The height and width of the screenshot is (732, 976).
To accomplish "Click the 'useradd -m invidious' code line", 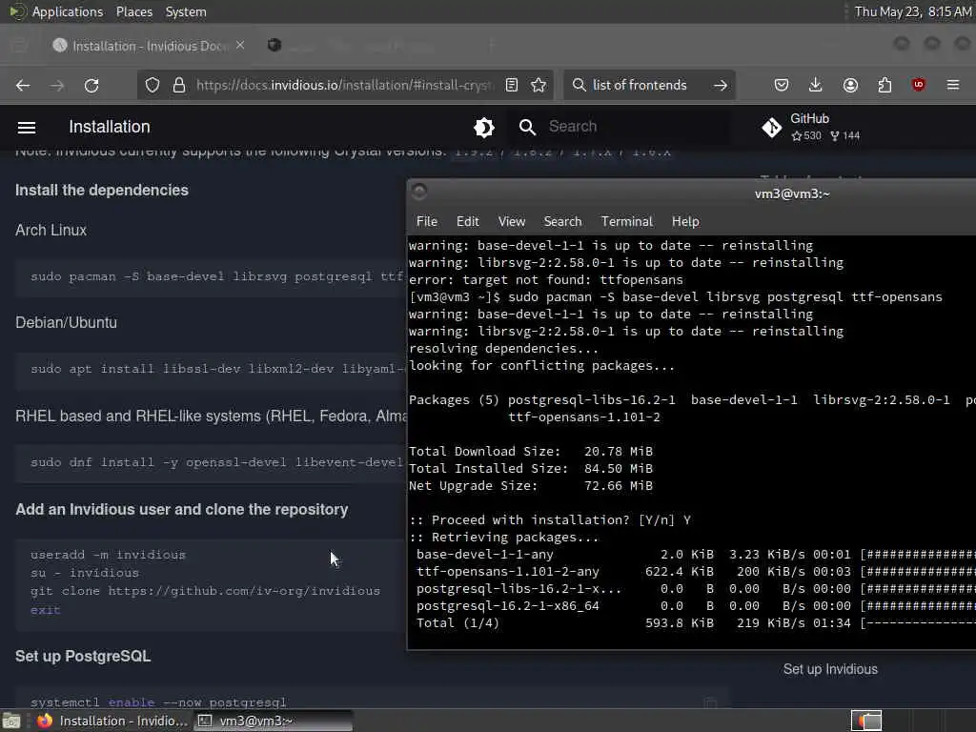I will (109, 555).
